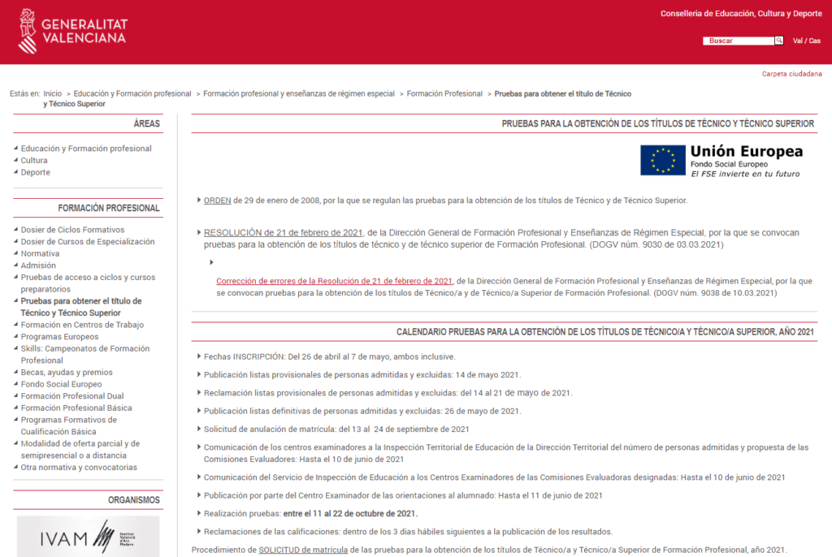Switch language to Cas
The height and width of the screenshot is (557, 832).
pyautogui.click(x=814, y=41)
